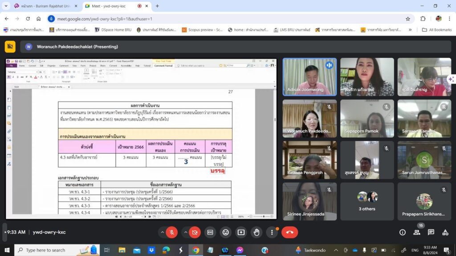Go to the browser home page
Screen dimensions: 456x256
(x=38, y=19)
